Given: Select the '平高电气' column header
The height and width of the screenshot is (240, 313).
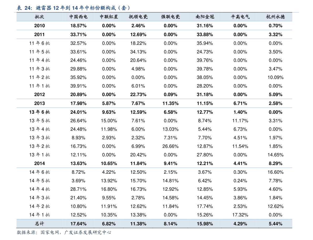Looking at the screenshot, I should tap(240, 17).
